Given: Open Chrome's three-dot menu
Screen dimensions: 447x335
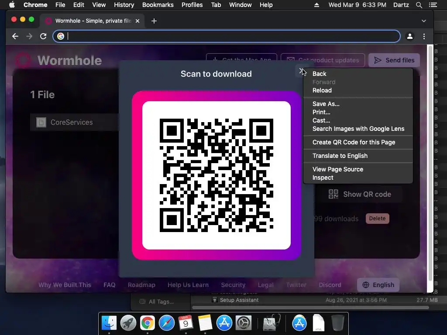Looking at the screenshot, I should 424,36.
